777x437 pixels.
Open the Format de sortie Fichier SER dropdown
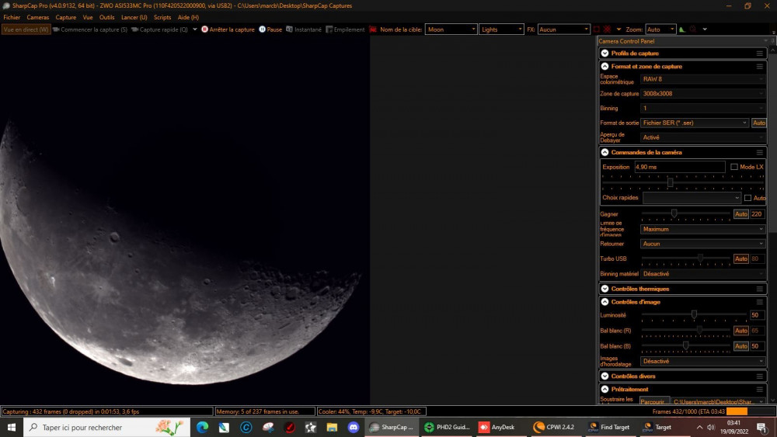(694, 123)
